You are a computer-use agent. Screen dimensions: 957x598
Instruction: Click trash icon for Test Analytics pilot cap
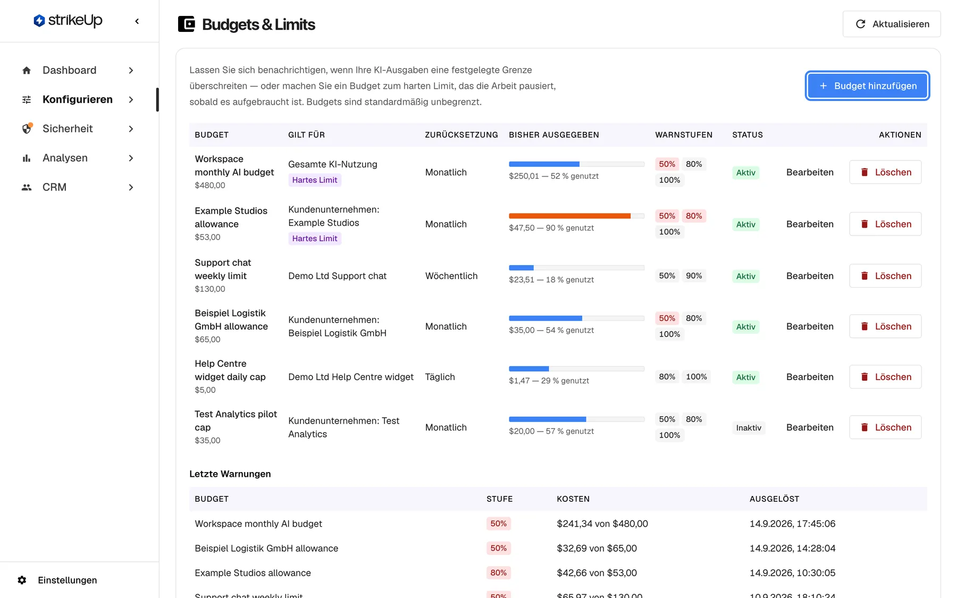click(864, 427)
